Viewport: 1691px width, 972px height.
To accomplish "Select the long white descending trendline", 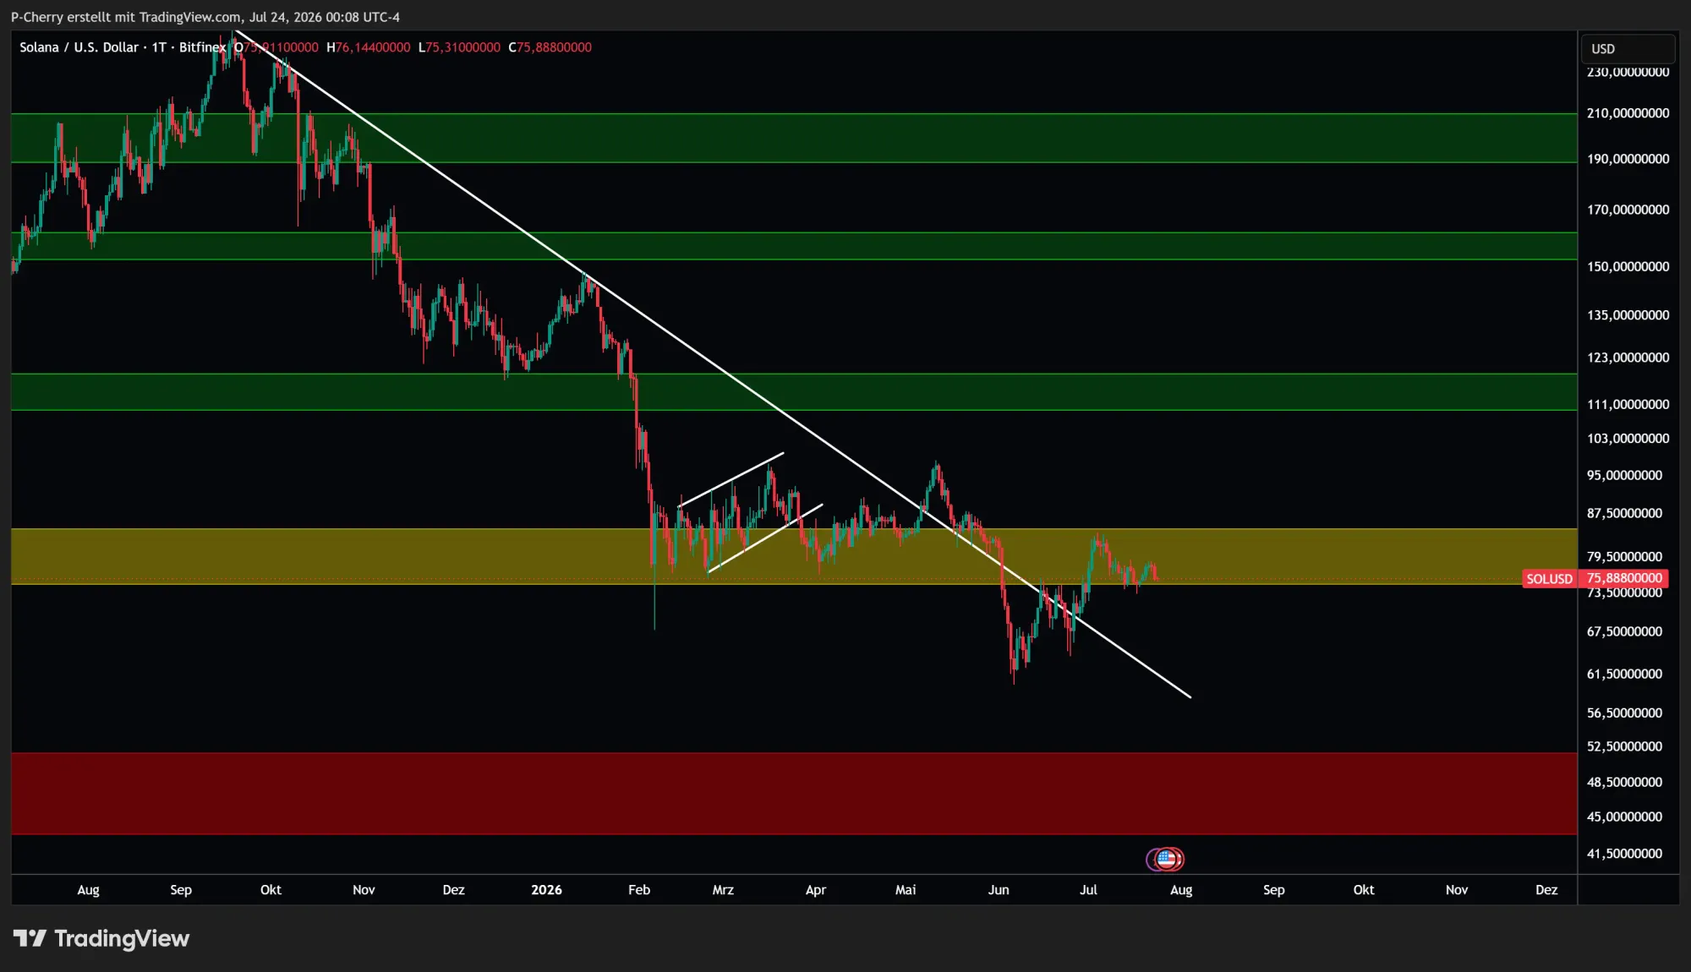I will coord(713,363).
